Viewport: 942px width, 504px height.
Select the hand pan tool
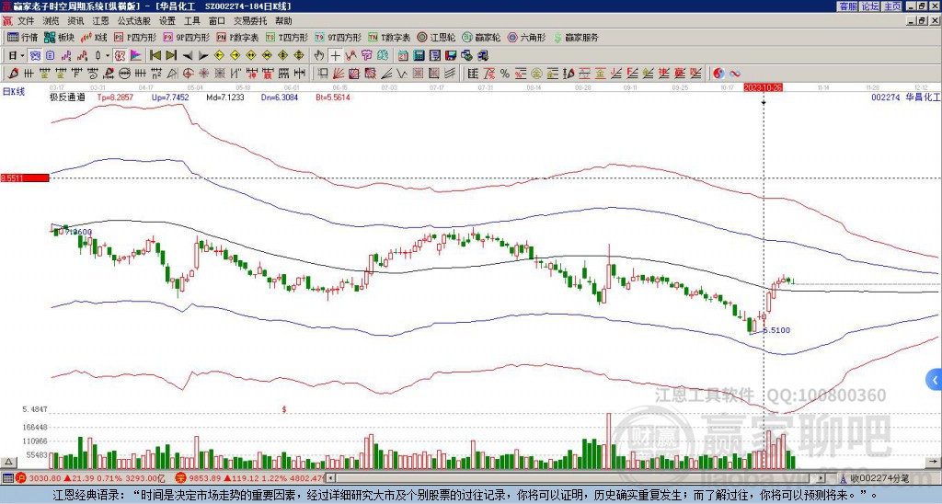point(319,56)
